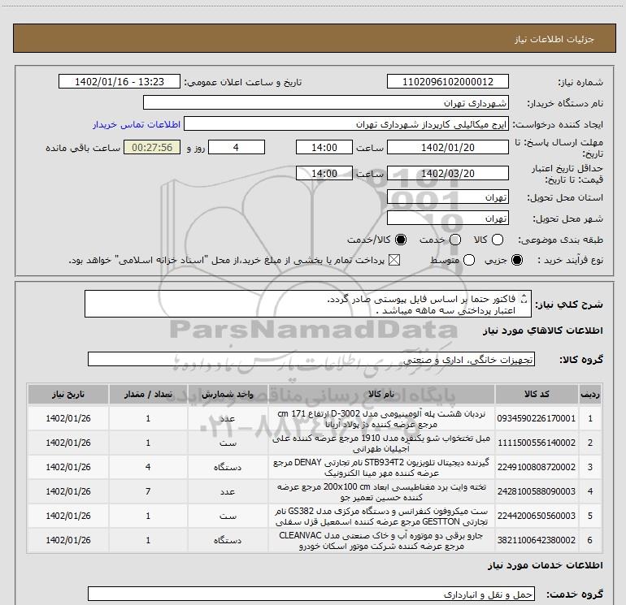This screenshot has height=605, width=626.
Task: Click the general description text area
Action: (308, 304)
